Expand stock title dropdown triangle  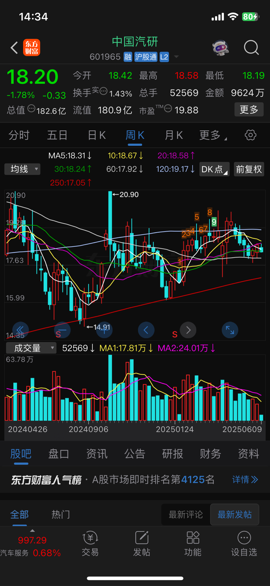pos(176,57)
